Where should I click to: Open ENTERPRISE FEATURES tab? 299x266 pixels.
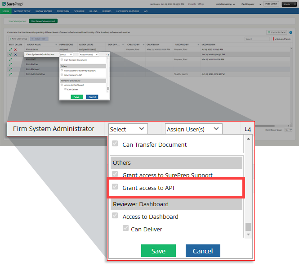(128, 11)
